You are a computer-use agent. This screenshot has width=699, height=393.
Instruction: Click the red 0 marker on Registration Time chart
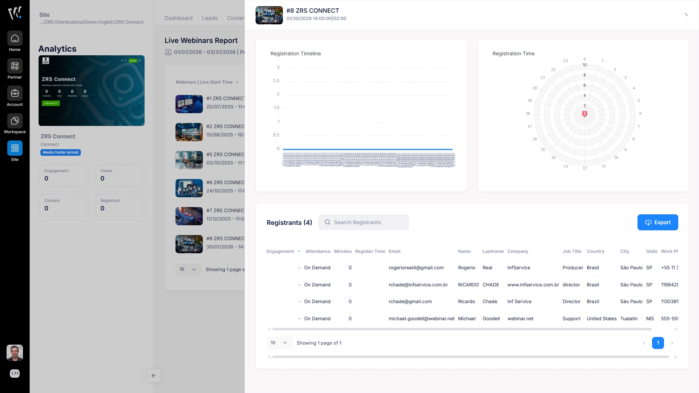[585, 114]
